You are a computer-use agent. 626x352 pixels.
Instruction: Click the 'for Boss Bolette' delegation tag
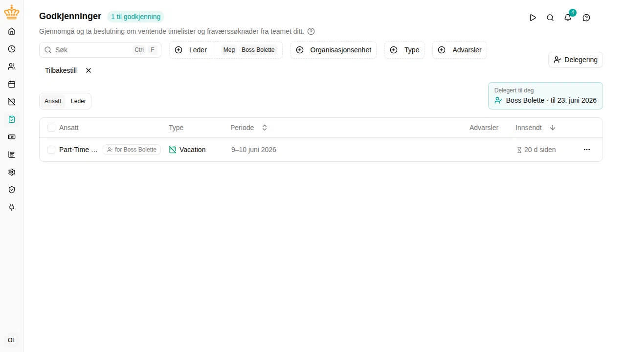pos(132,150)
